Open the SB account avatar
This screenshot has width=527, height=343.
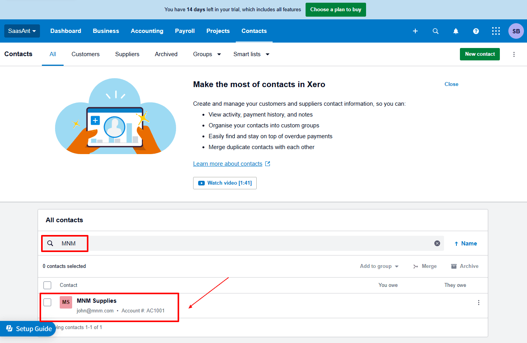coord(516,31)
